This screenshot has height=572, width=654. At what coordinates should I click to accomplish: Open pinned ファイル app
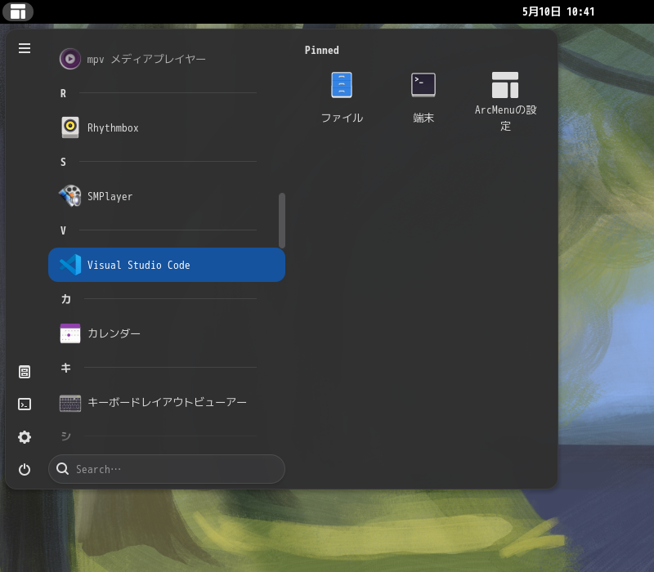tap(342, 98)
